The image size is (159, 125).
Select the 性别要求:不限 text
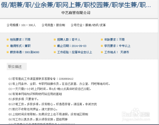[20, 40]
